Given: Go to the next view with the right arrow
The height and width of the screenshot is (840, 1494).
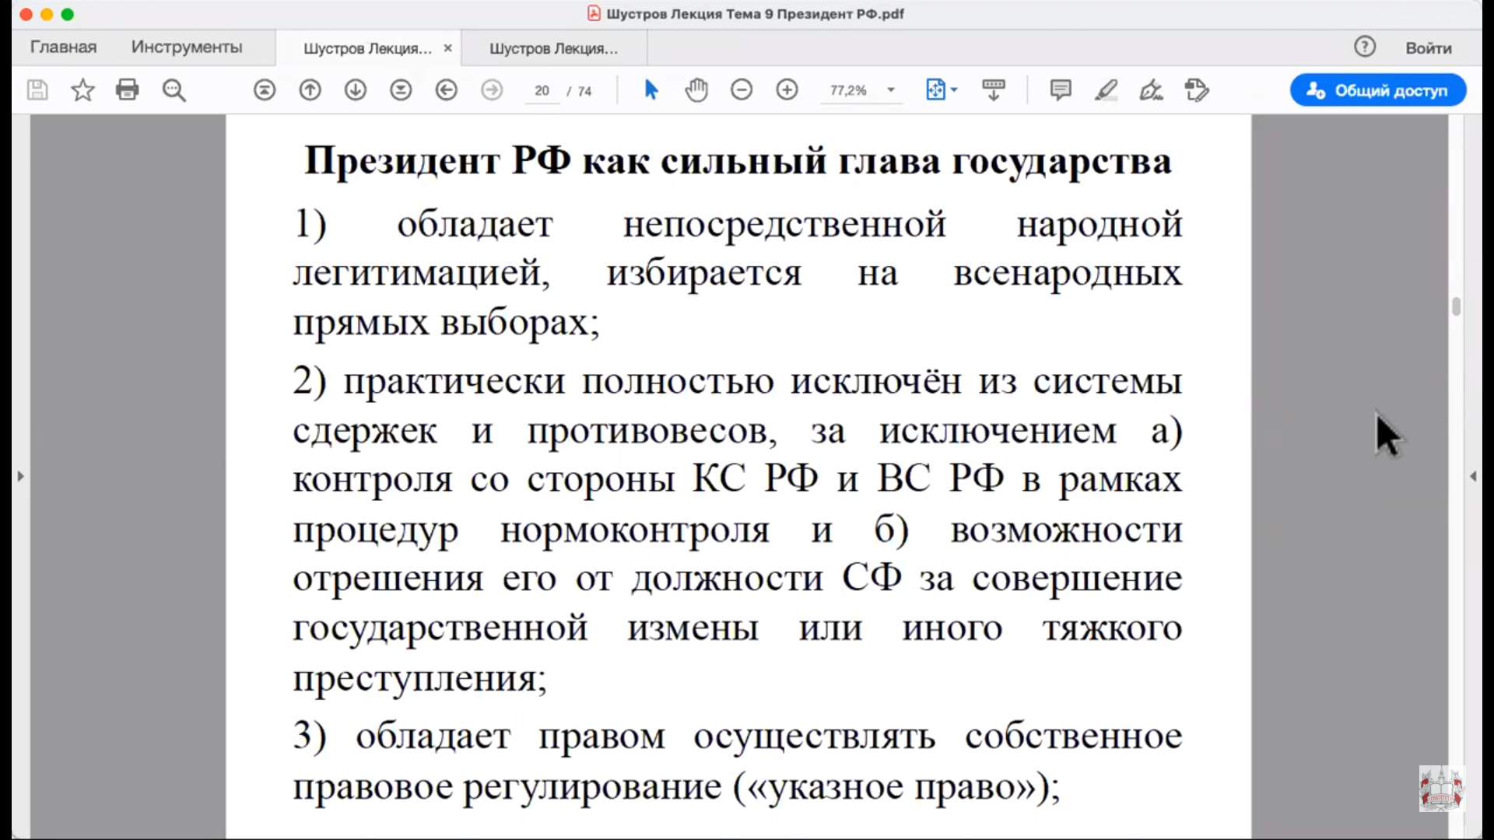Looking at the screenshot, I should [492, 90].
